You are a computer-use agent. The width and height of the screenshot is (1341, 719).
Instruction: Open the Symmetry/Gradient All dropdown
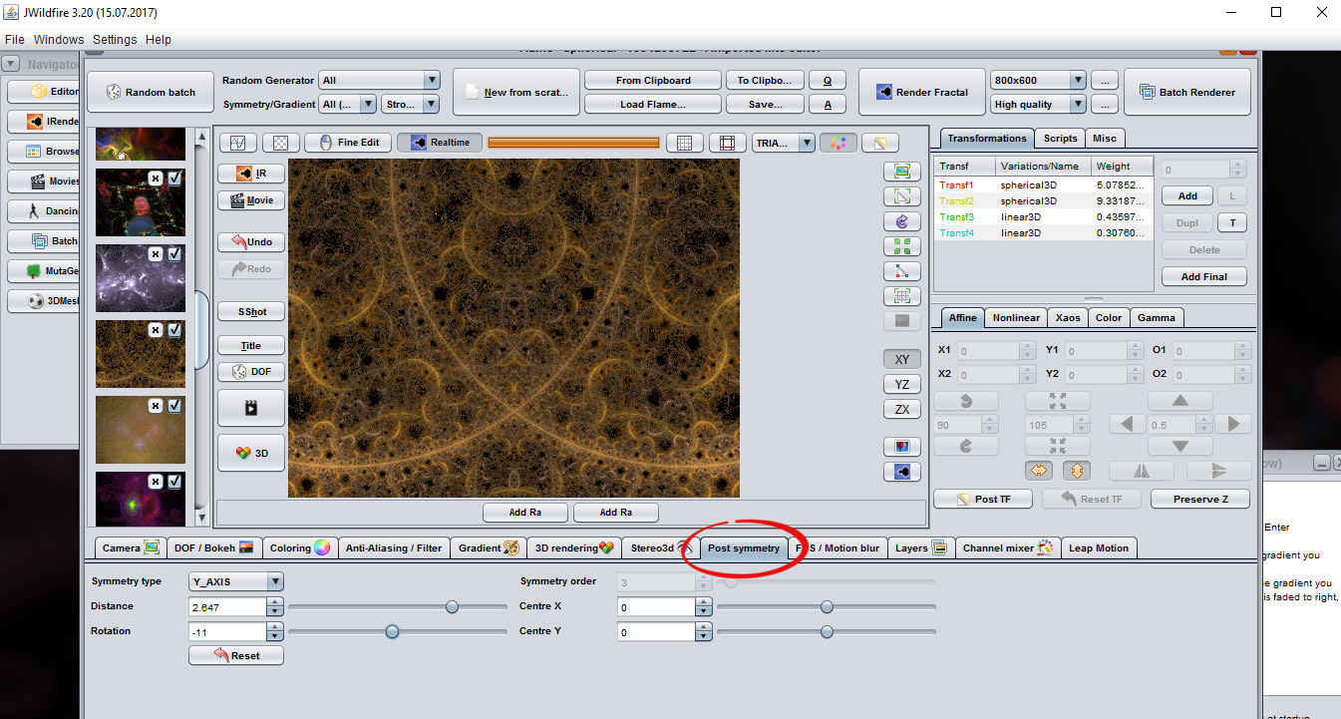click(x=348, y=104)
